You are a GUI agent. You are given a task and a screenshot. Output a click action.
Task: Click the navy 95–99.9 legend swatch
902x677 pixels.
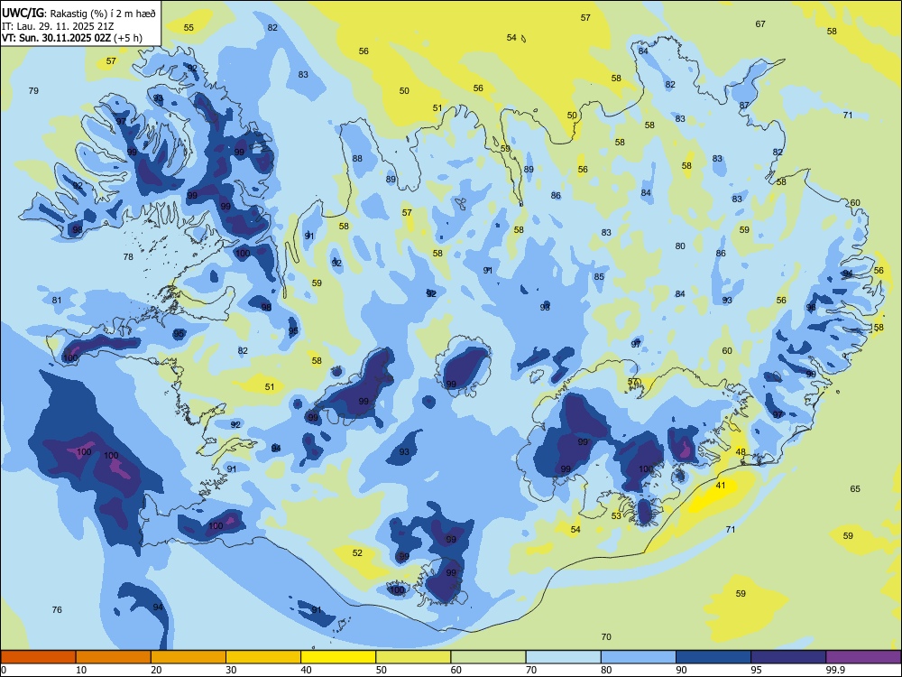tap(788, 657)
